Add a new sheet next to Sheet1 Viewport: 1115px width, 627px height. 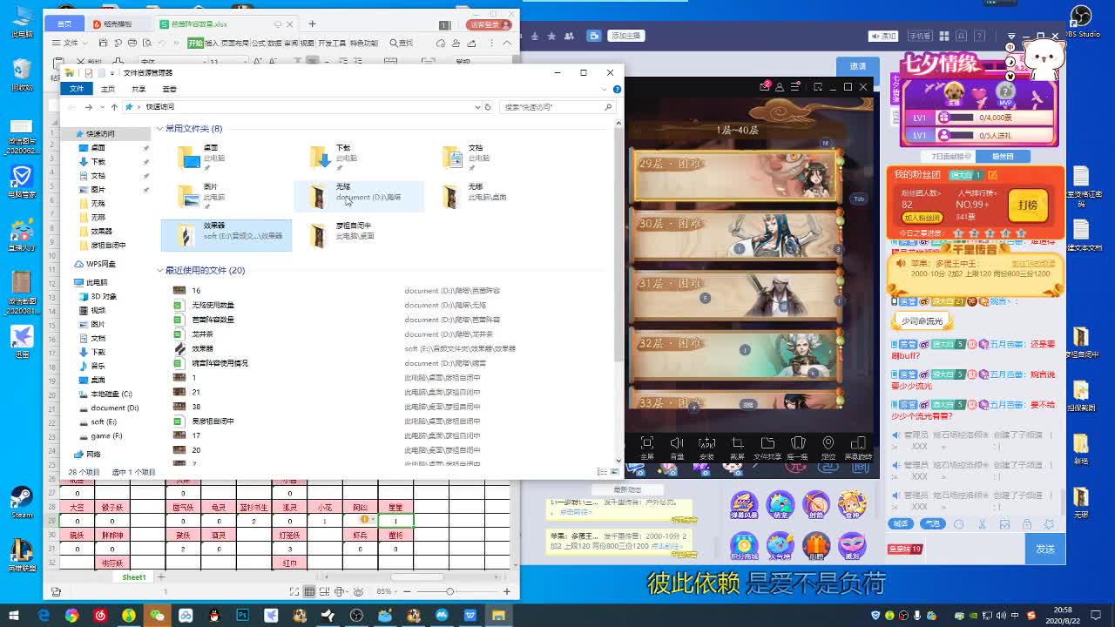[160, 577]
